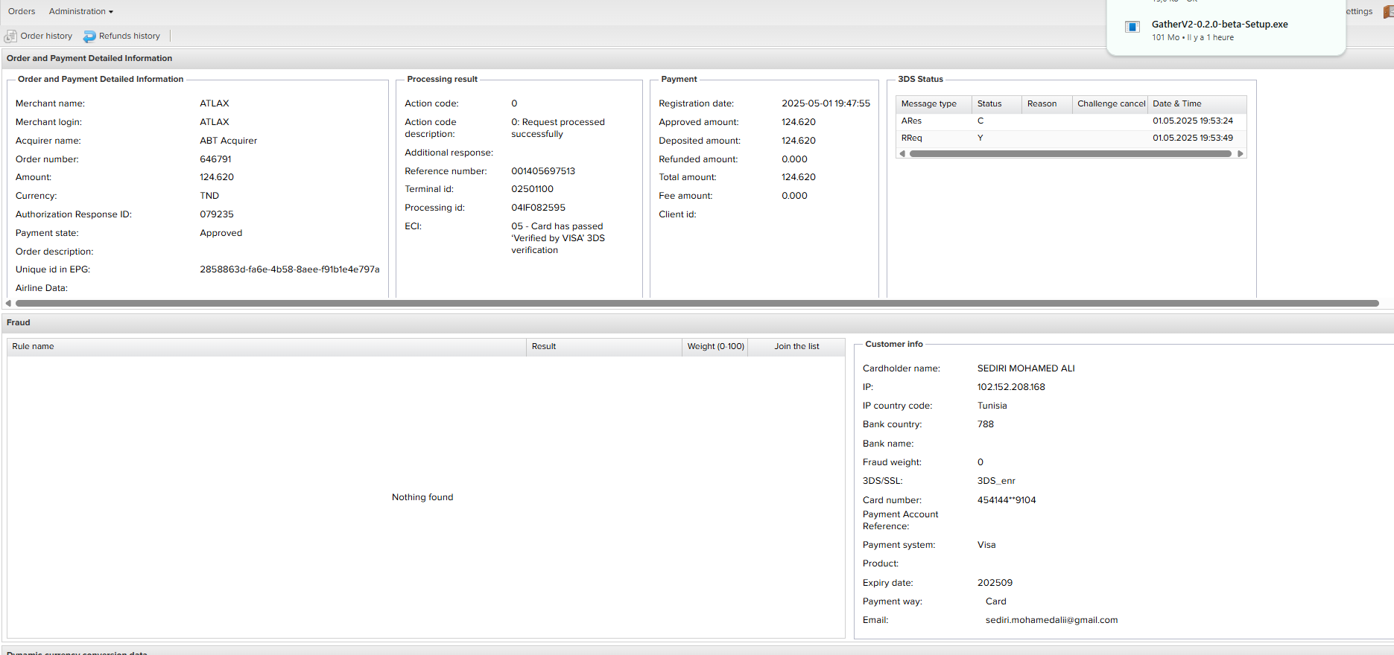Viewport: 1394px width, 655px height.
Task: Open Order history
Action: pyautogui.click(x=46, y=36)
